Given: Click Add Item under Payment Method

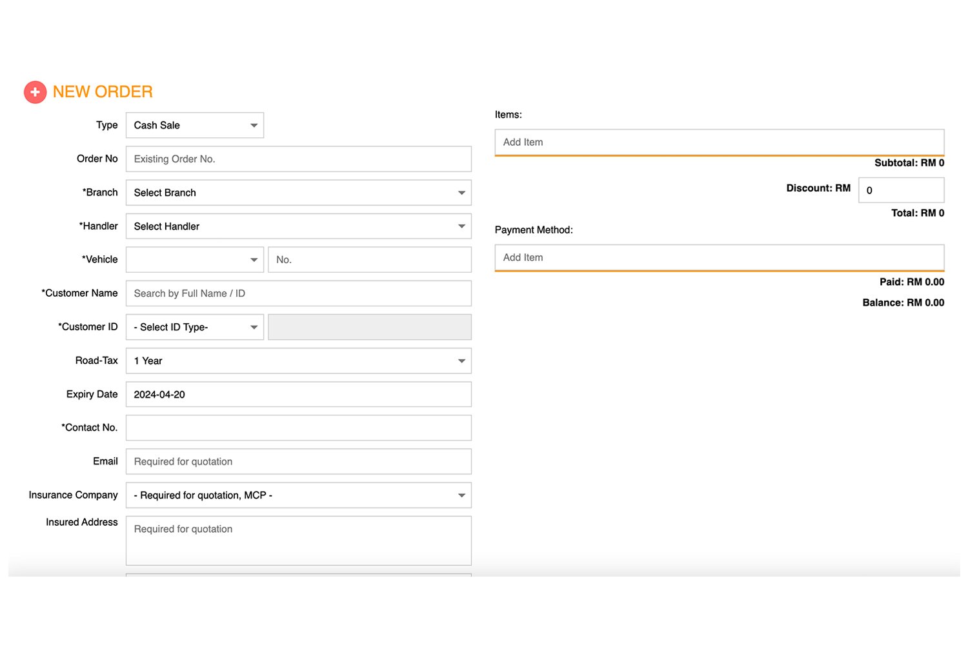Looking at the screenshot, I should pyautogui.click(x=719, y=257).
